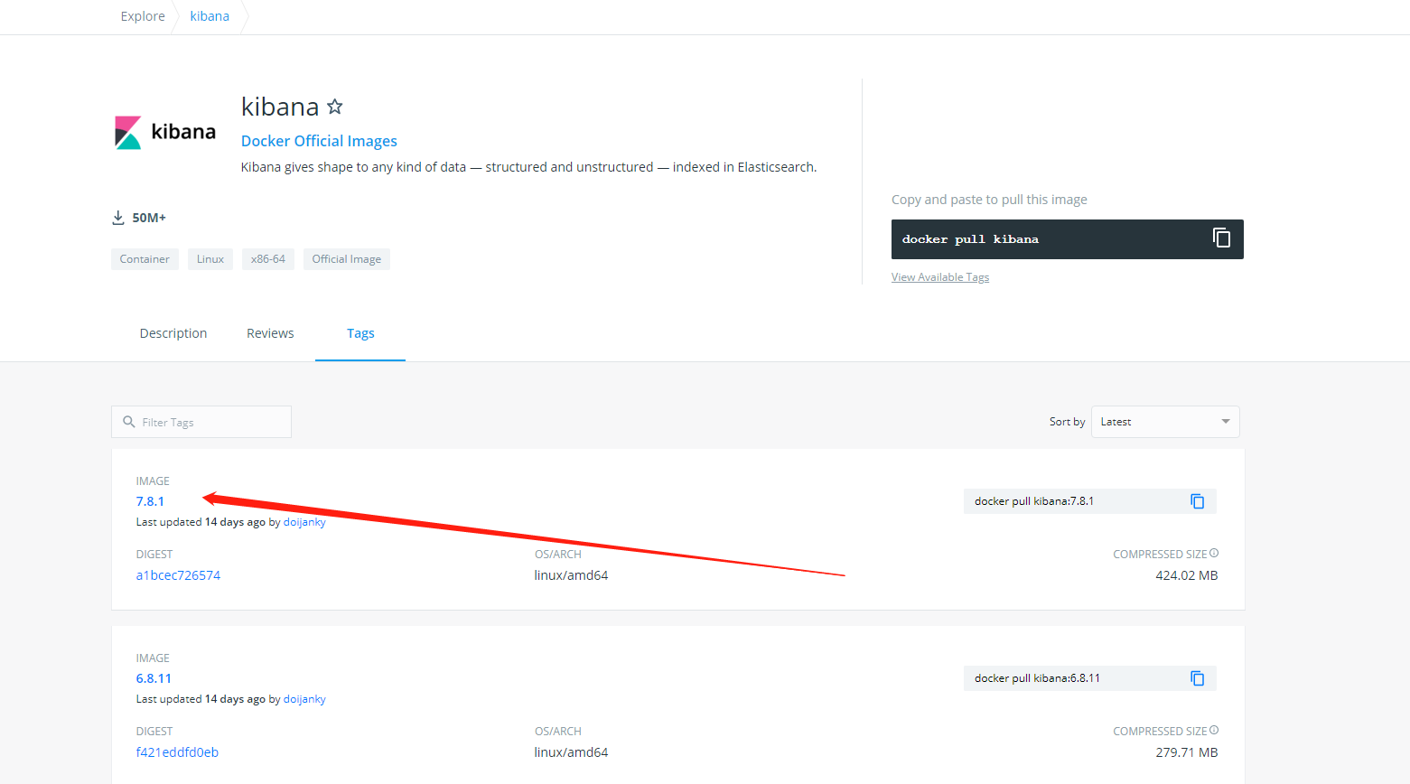Open image tag 7.8.1

150,501
